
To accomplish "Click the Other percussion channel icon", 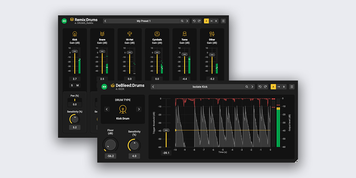I will click(212, 34).
